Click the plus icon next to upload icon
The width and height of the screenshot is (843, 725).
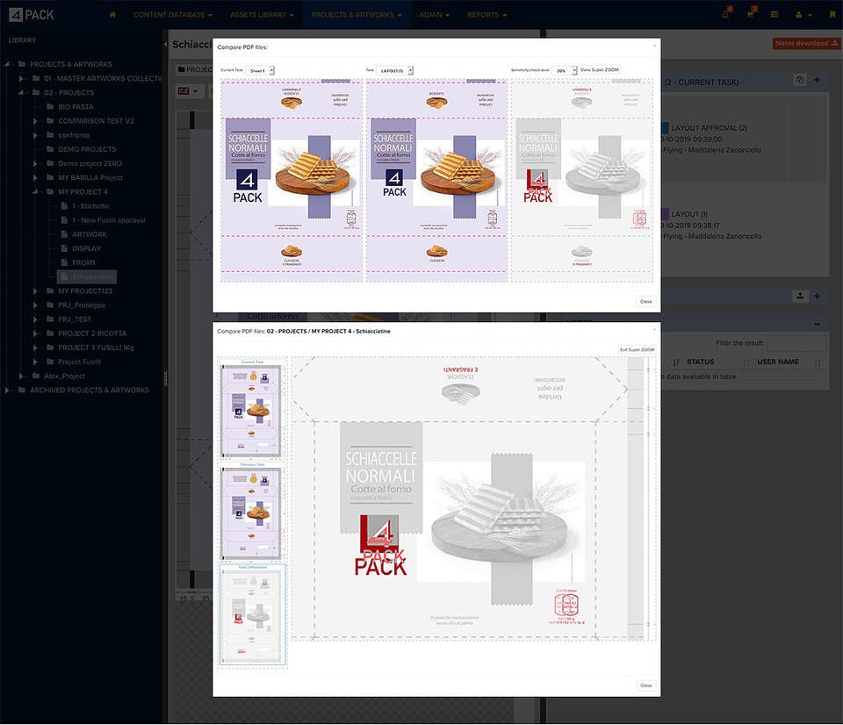click(818, 296)
